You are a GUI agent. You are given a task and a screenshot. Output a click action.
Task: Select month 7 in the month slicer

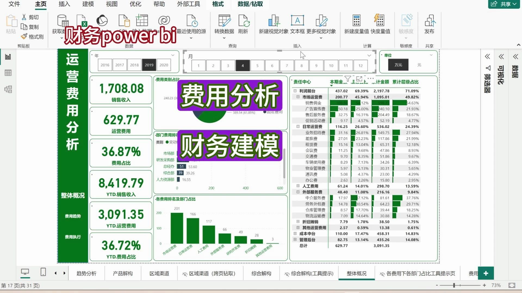(x=287, y=65)
